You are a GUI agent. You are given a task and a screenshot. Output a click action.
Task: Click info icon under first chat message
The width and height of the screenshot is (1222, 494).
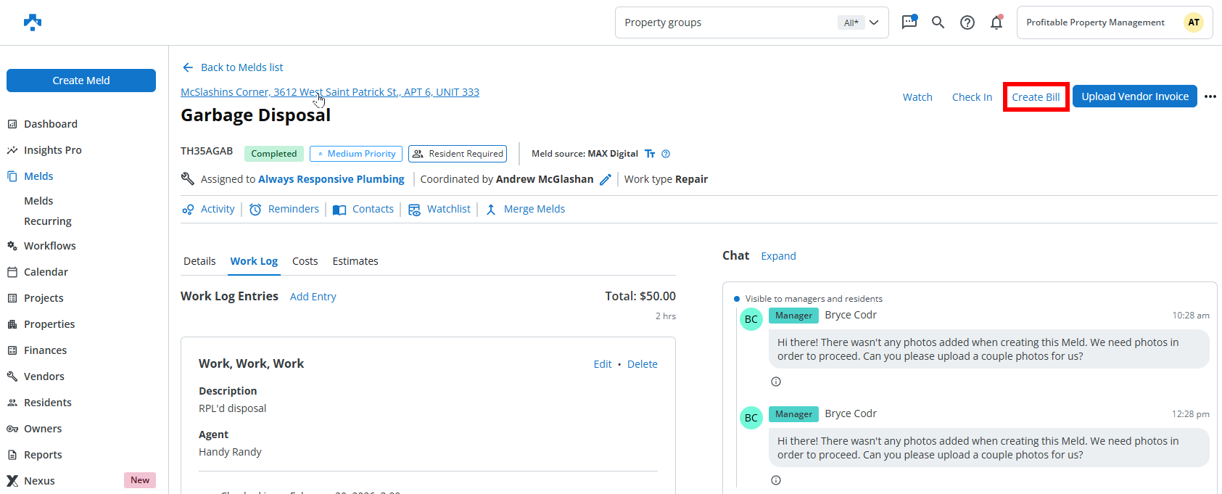(776, 382)
